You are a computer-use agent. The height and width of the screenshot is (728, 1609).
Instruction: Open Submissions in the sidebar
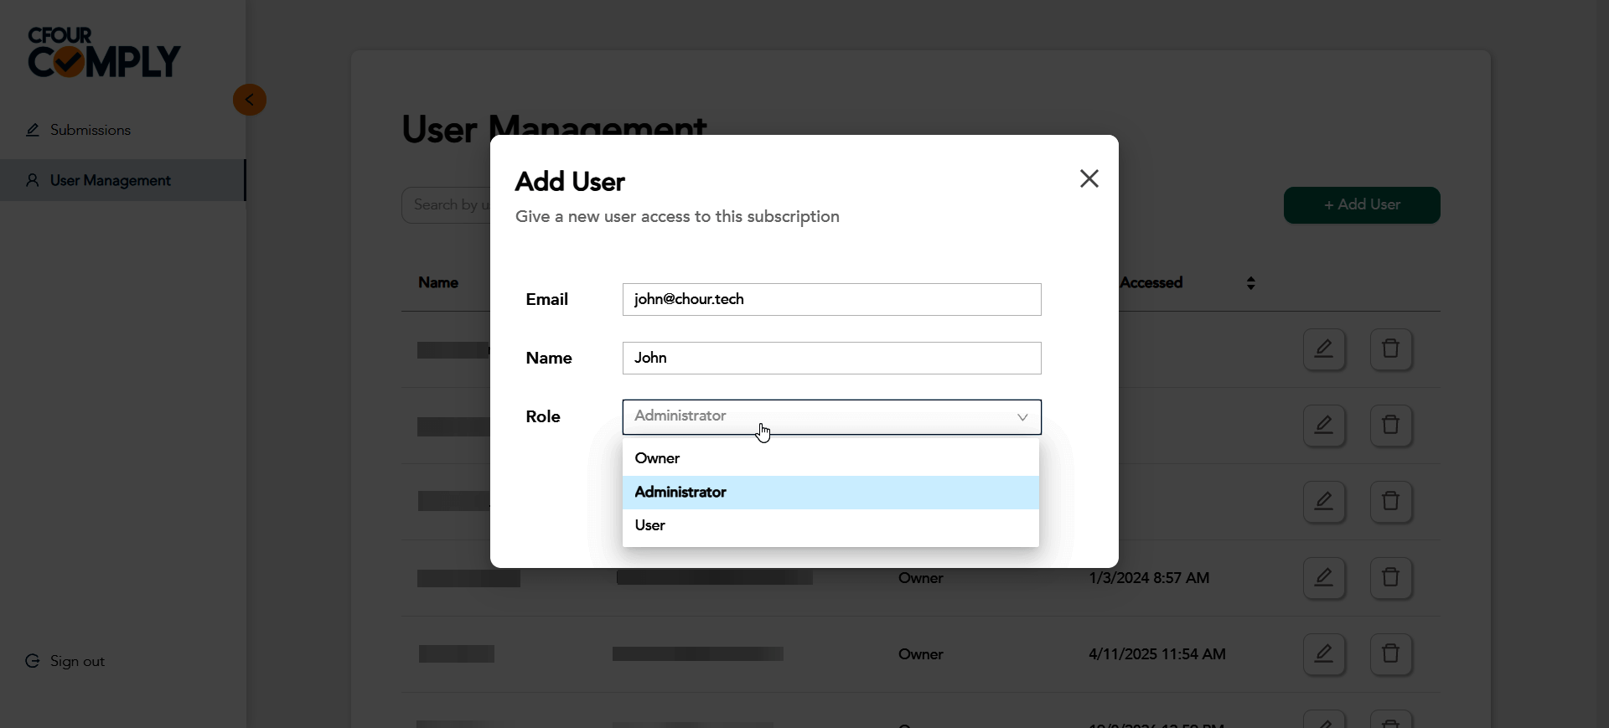point(90,130)
